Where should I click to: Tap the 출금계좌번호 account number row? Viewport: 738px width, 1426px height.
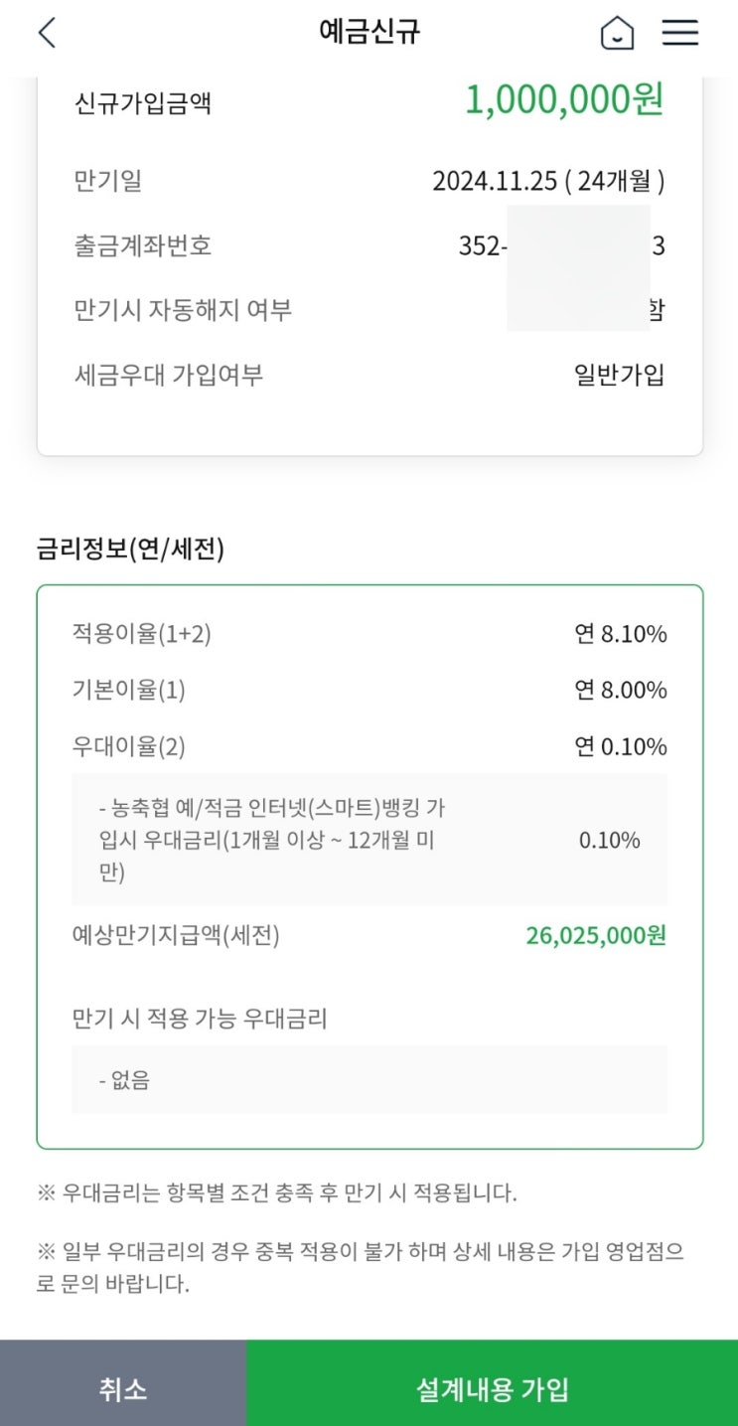coord(369,245)
